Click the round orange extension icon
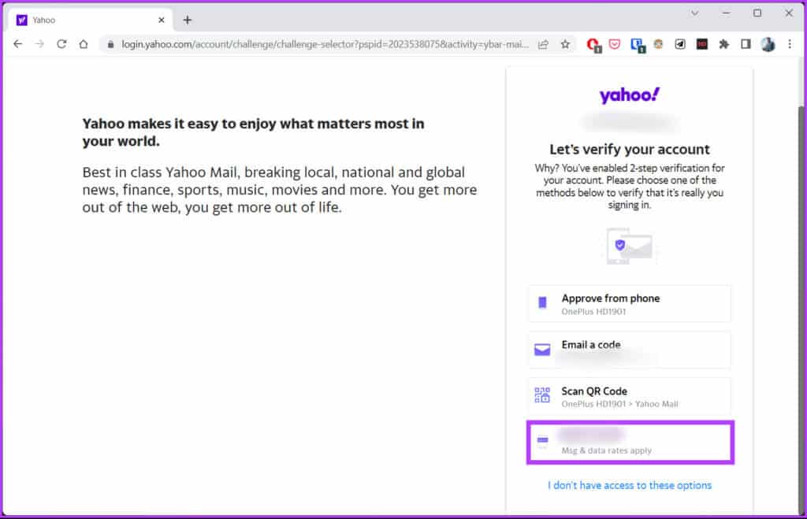 (658, 44)
